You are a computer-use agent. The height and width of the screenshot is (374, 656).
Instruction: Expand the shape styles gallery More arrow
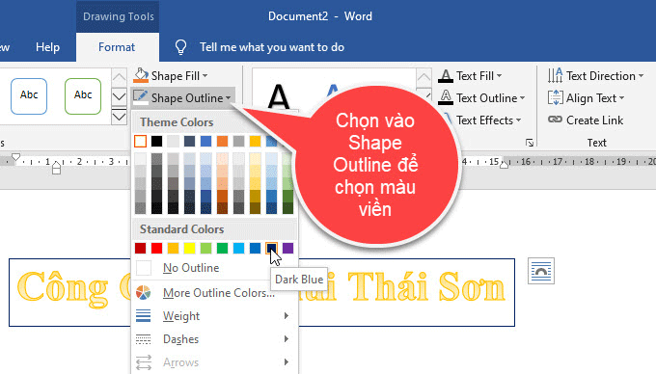click(119, 117)
